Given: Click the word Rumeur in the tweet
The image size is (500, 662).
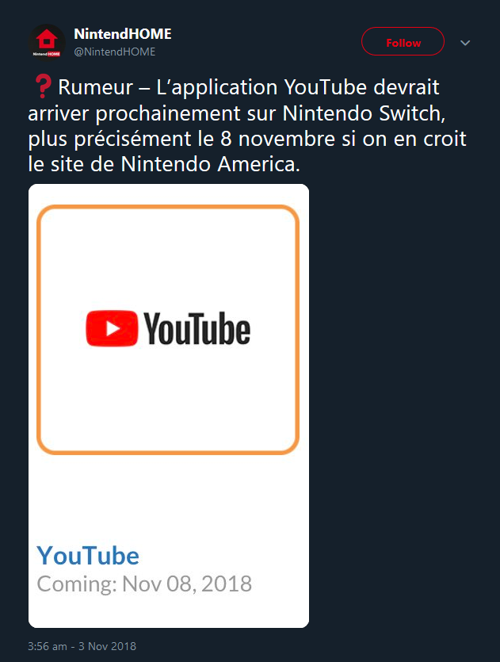Looking at the screenshot, I should [x=95, y=87].
